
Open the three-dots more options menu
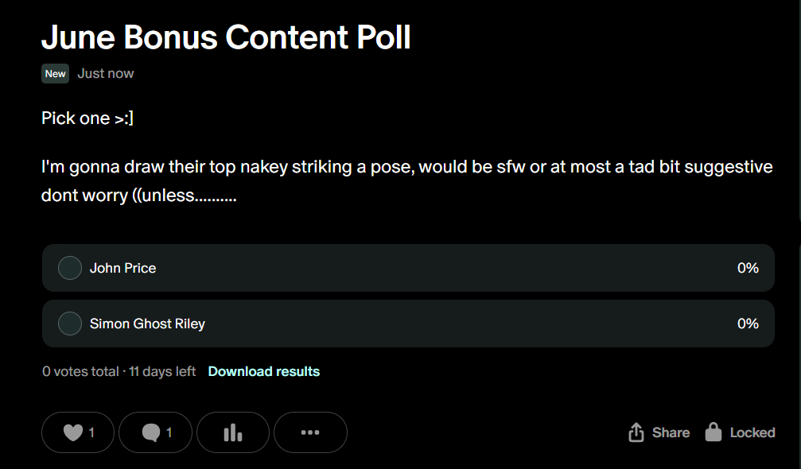click(310, 432)
